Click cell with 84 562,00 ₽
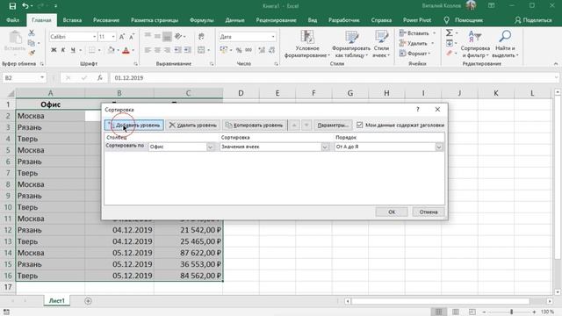 point(189,276)
